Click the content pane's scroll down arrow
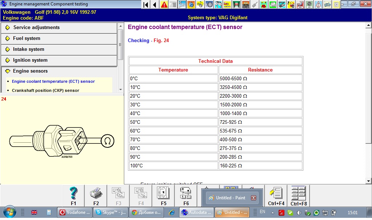Image resolution: width=372 pixels, height=220 pixels. click(x=368, y=181)
